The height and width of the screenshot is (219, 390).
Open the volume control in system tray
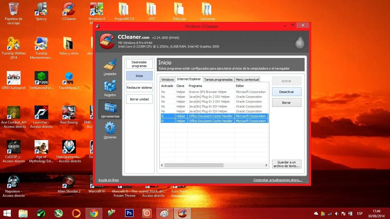pyautogui.click(x=337, y=213)
